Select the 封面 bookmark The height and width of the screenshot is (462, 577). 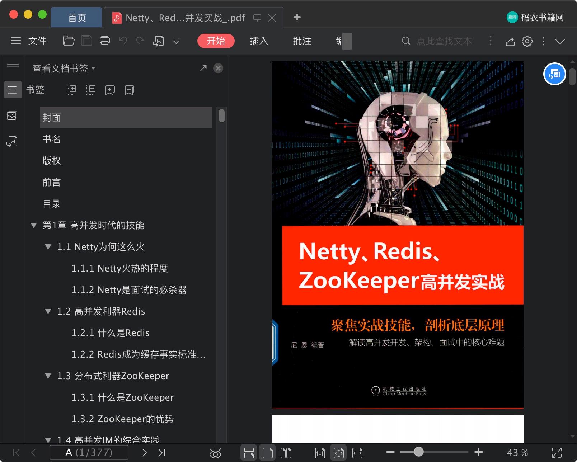click(x=126, y=117)
